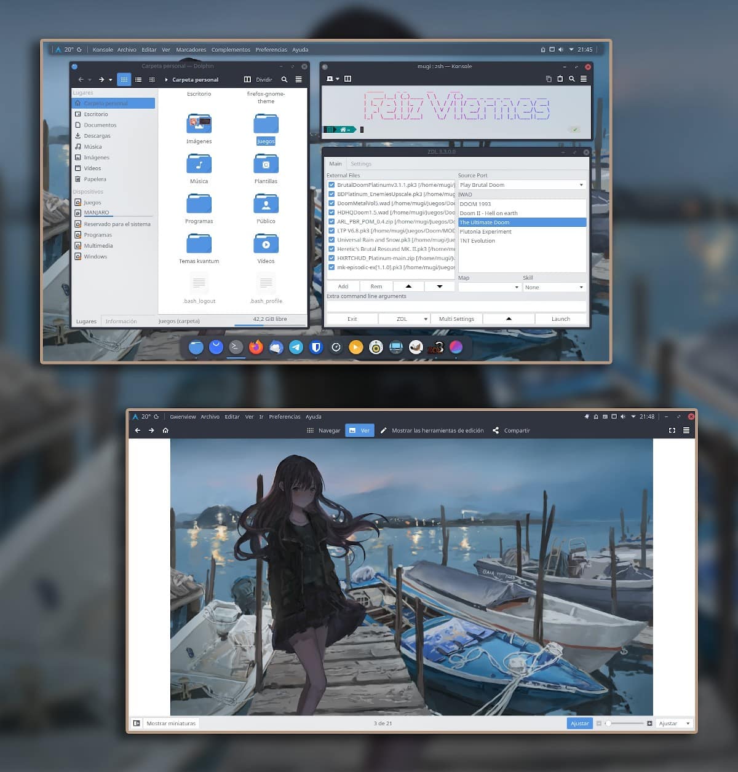Uncheck DoomMetalVol5.wad checkbox

click(331, 203)
